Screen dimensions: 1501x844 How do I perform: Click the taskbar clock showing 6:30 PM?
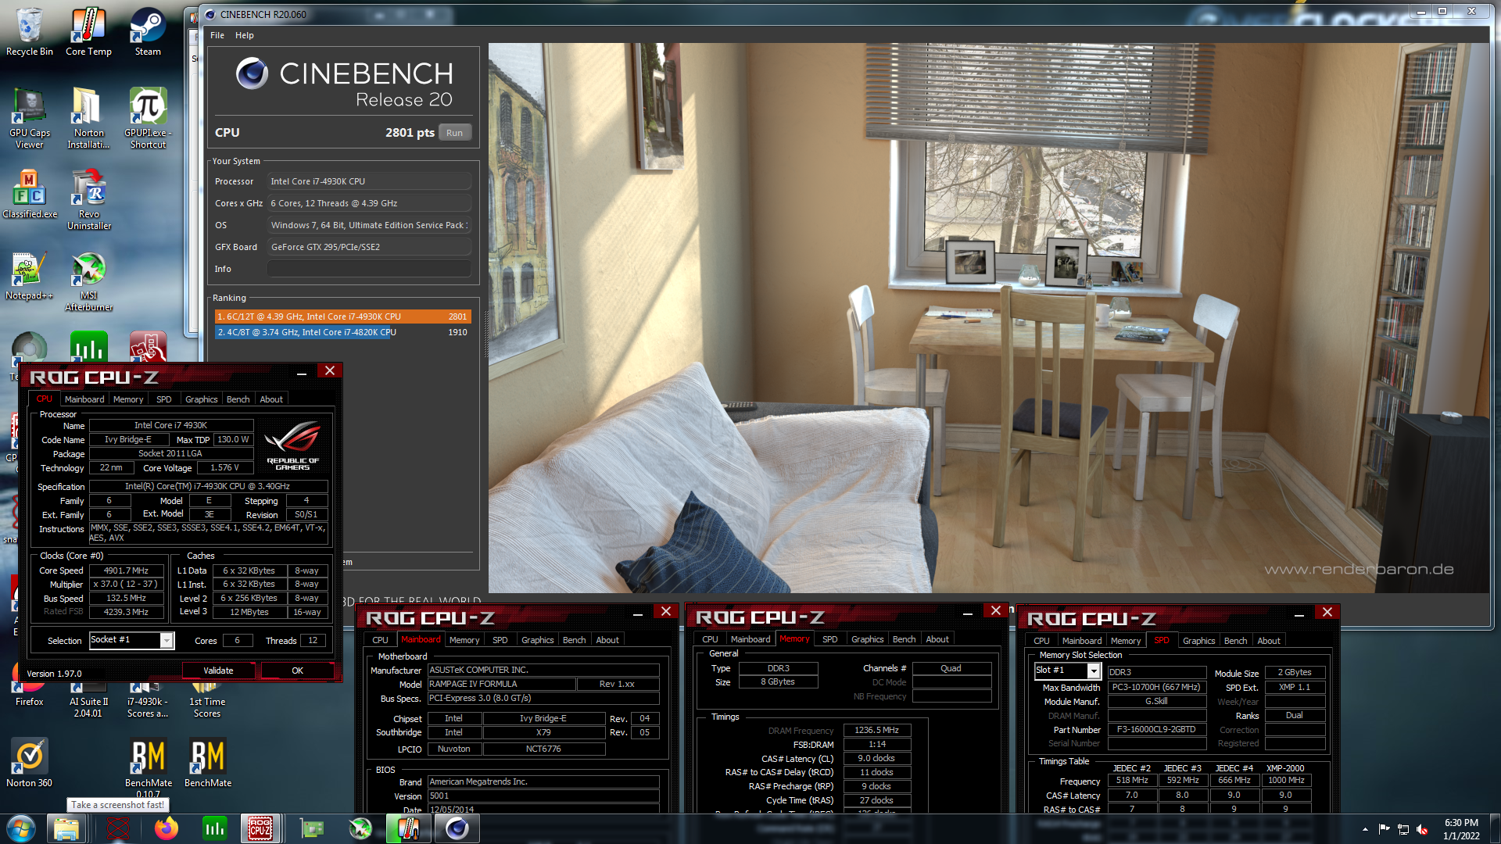pos(1461,829)
